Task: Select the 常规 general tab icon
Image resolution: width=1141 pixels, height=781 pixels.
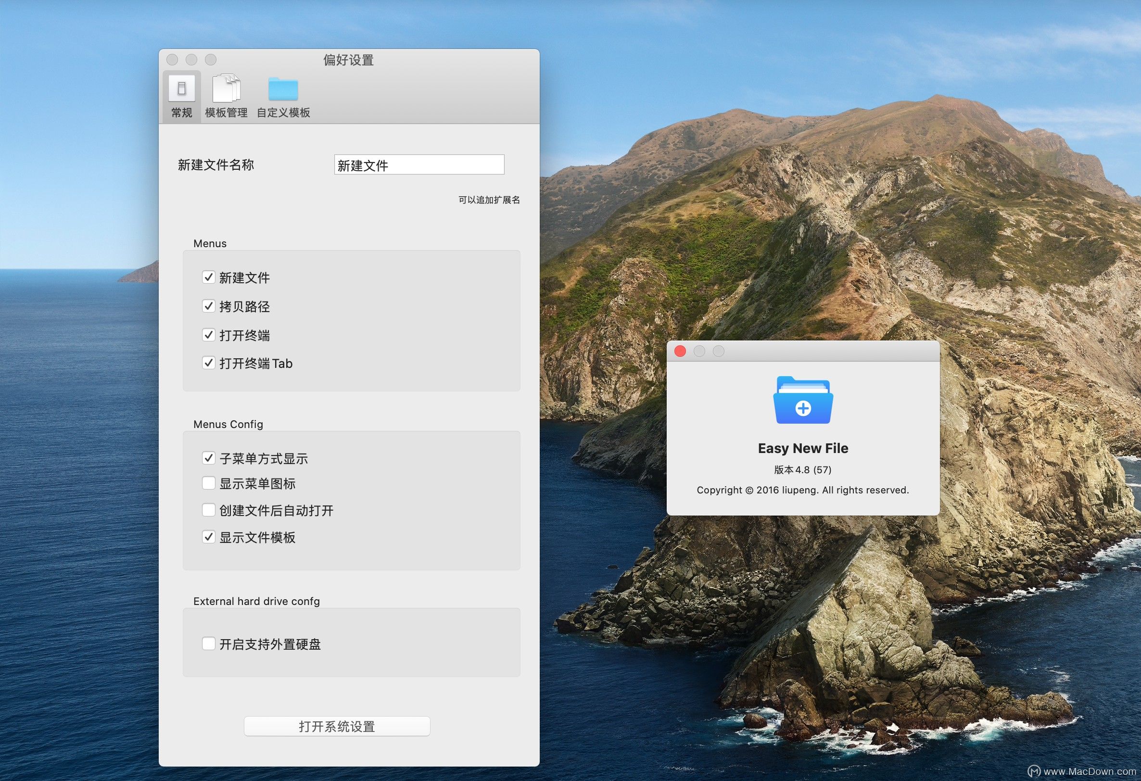Action: point(182,89)
